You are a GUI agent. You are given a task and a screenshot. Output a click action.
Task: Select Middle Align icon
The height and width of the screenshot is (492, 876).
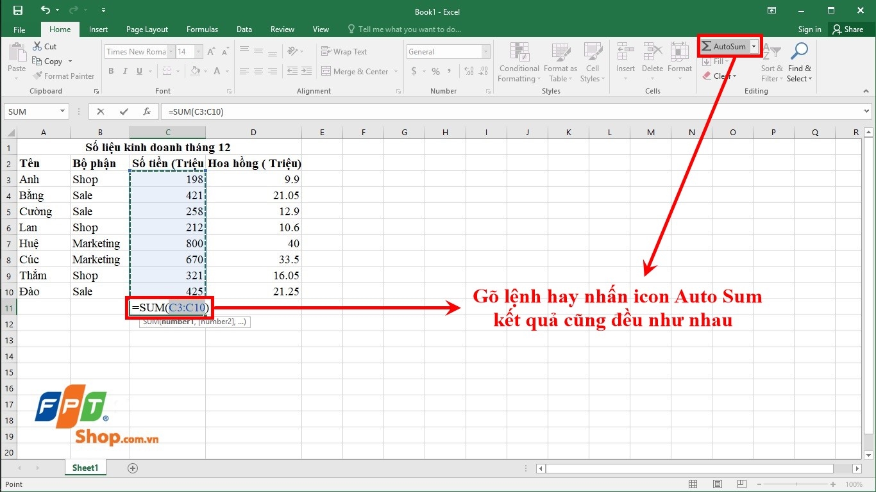click(258, 51)
